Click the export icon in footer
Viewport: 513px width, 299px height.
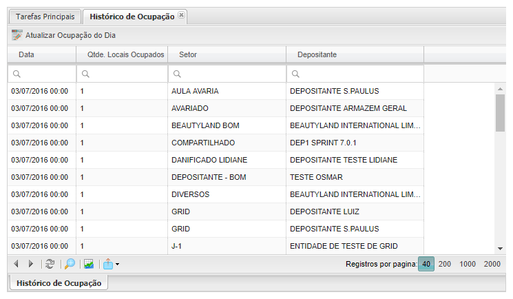[108, 264]
